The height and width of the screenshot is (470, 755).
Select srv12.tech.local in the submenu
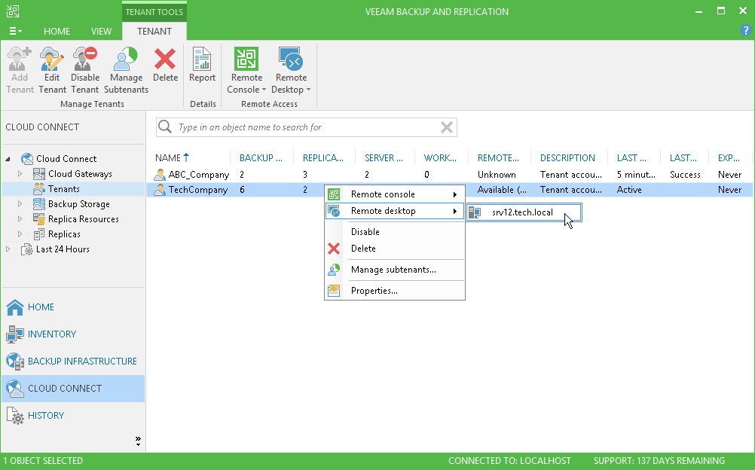coord(524,212)
